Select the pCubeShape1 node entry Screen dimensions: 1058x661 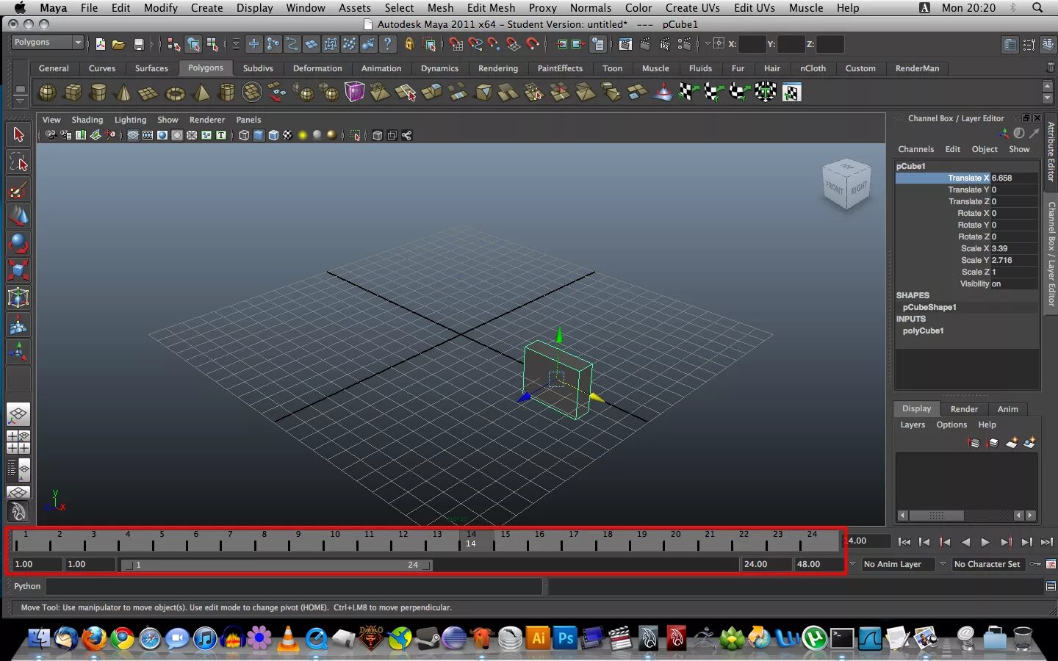coord(929,307)
